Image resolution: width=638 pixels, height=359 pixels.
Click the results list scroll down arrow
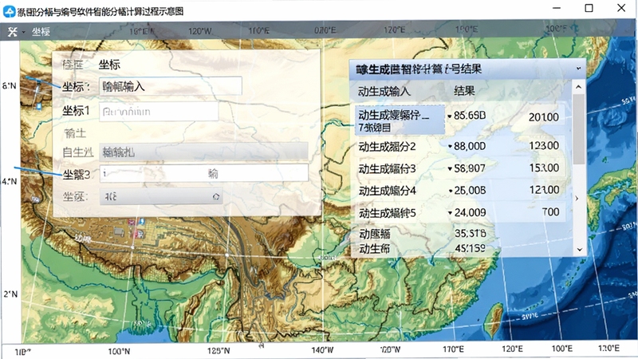(x=580, y=250)
